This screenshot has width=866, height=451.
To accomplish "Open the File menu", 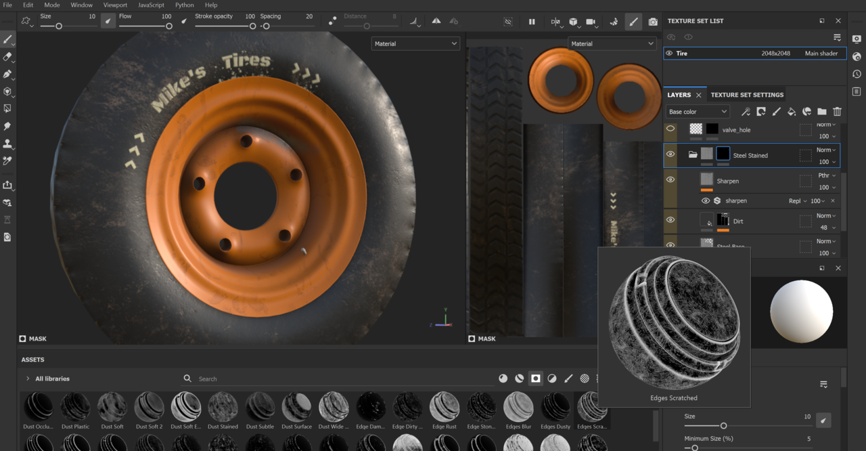I will [x=7, y=5].
